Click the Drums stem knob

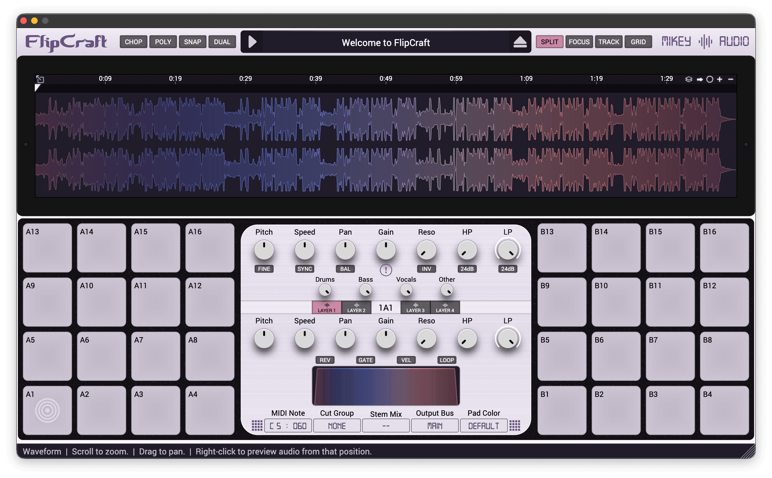(x=325, y=290)
